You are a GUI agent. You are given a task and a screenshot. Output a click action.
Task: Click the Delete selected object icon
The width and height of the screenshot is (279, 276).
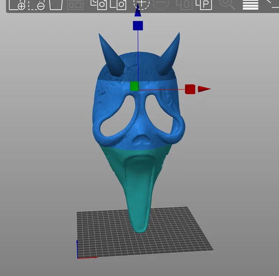coord(36,4)
